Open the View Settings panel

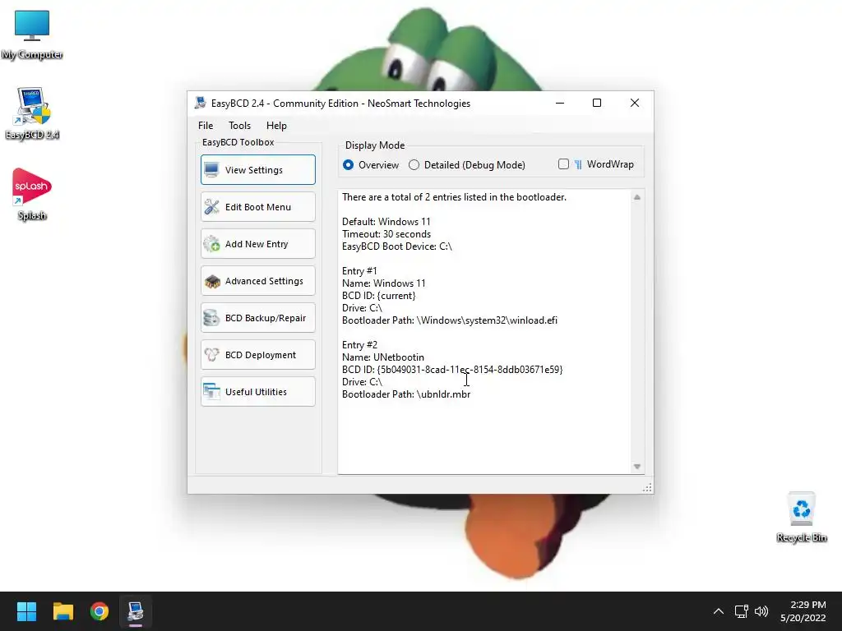coord(257,169)
